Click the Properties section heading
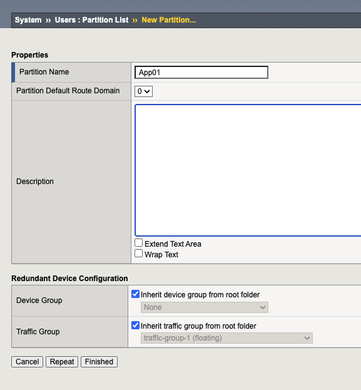Viewport: 361px width, 390px height. [30, 55]
